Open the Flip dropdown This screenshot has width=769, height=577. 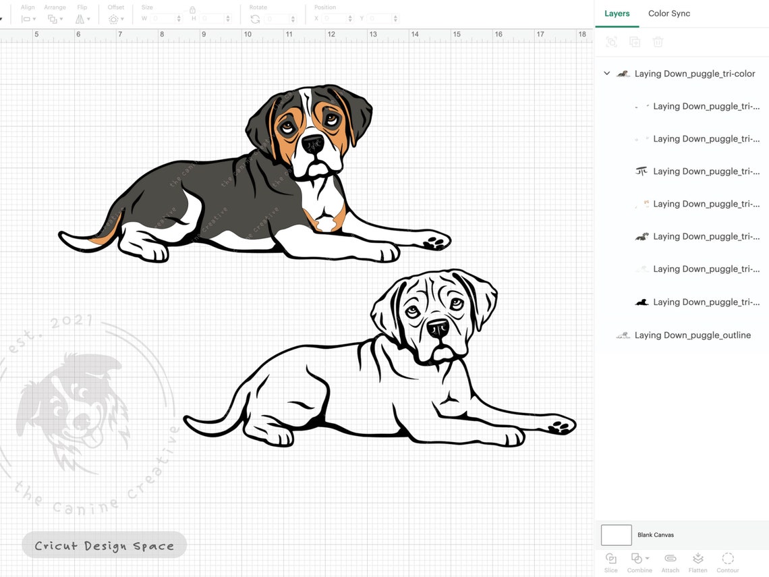(82, 19)
